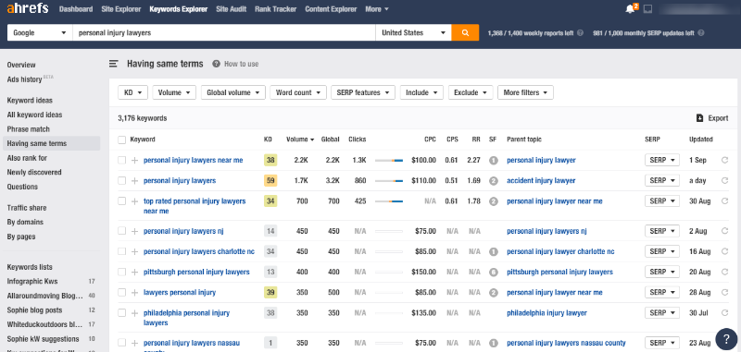Open Content Explorer in top navigation
Image resolution: width=741 pixels, height=352 pixels.
coord(331,9)
